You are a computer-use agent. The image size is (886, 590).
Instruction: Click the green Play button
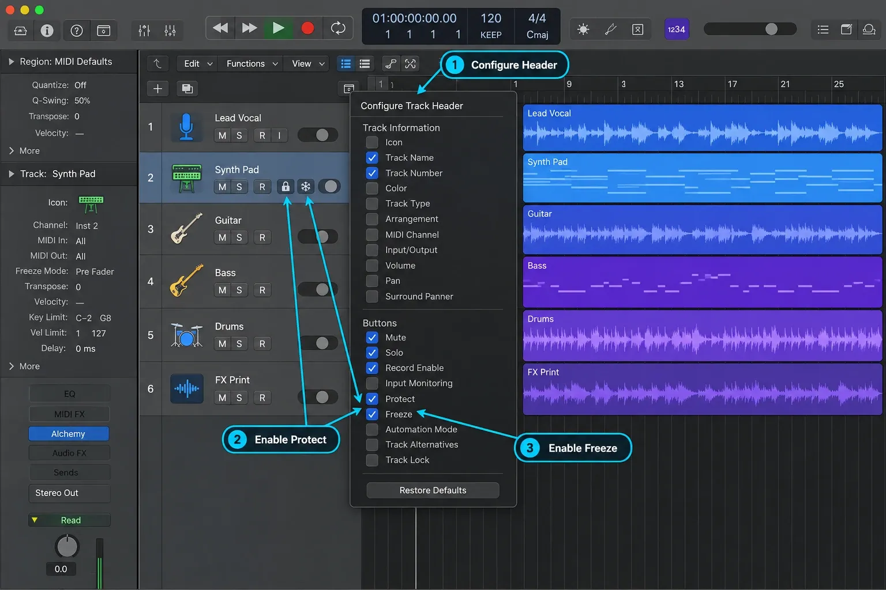coord(278,28)
